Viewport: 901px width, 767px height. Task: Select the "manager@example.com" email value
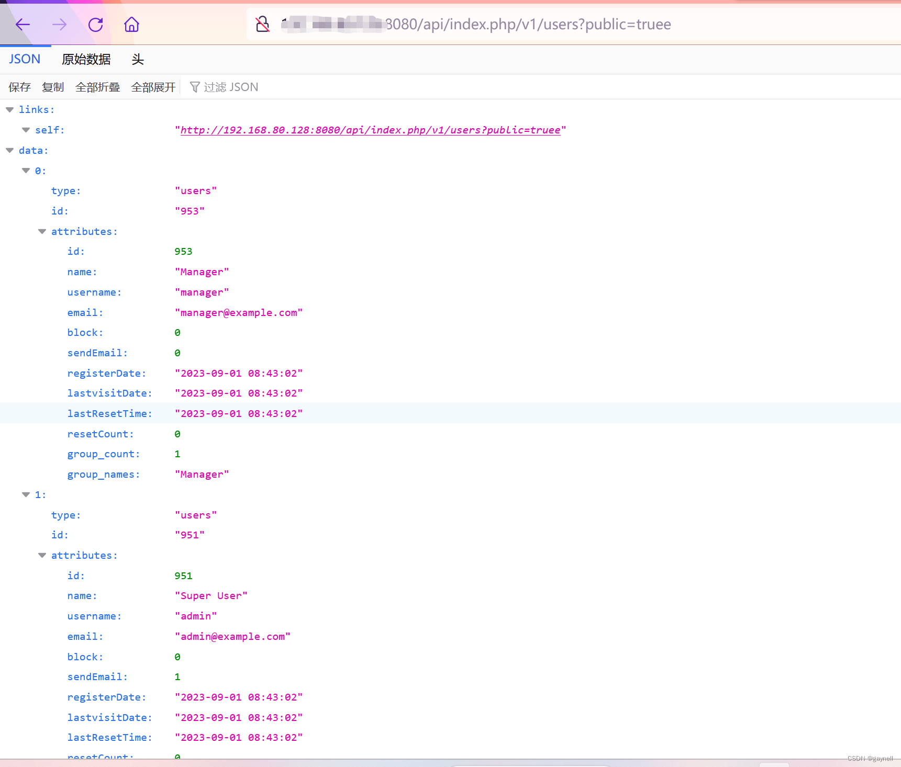tap(238, 313)
